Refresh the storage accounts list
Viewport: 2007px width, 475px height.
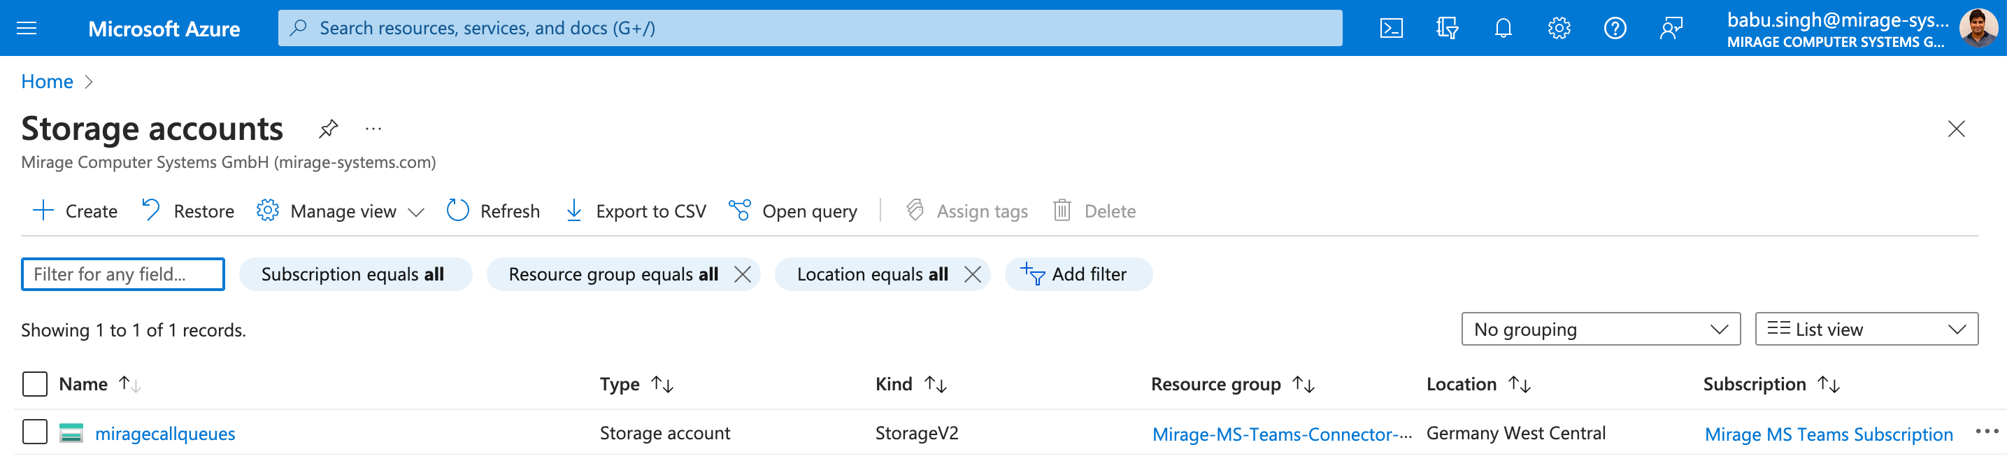pos(493,211)
